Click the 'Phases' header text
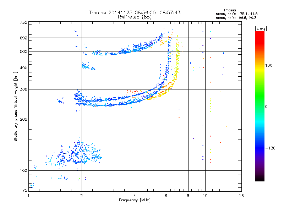The height and width of the screenshot is (213, 284). pos(230,10)
